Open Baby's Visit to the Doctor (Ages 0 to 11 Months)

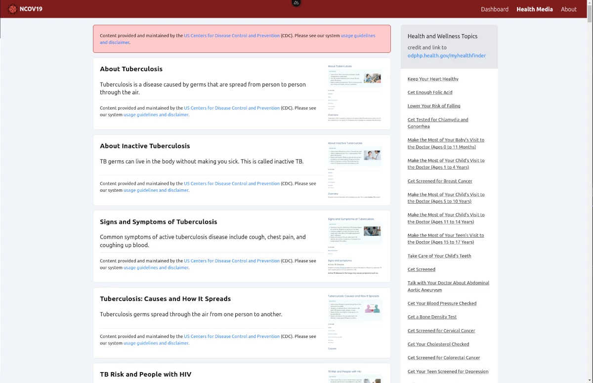446,143
